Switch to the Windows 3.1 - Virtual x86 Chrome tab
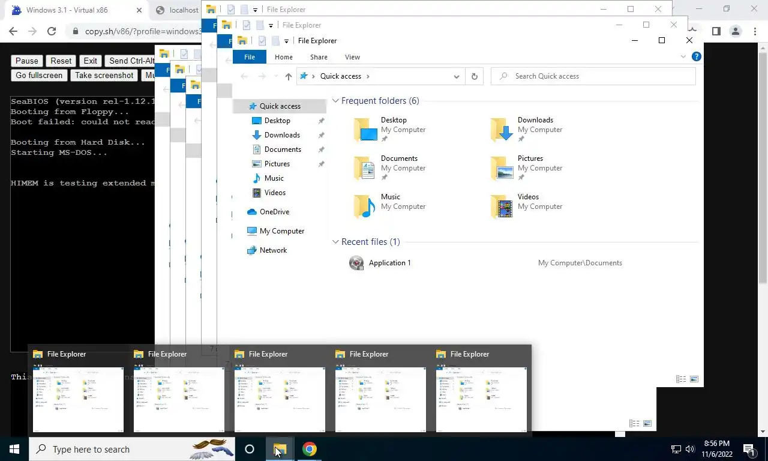 (75, 10)
